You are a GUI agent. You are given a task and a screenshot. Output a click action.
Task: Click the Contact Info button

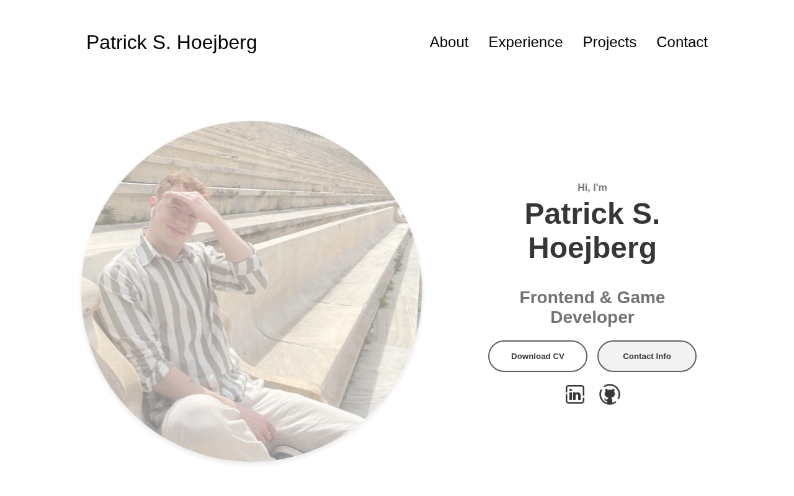pos(647,356)
